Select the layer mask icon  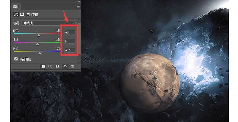pos(22,14)
